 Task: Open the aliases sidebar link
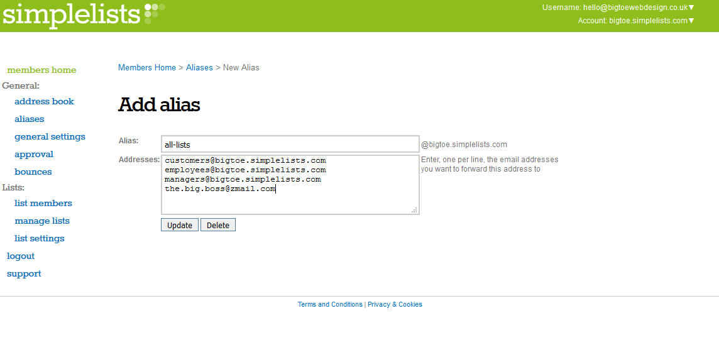coord(30,119)
